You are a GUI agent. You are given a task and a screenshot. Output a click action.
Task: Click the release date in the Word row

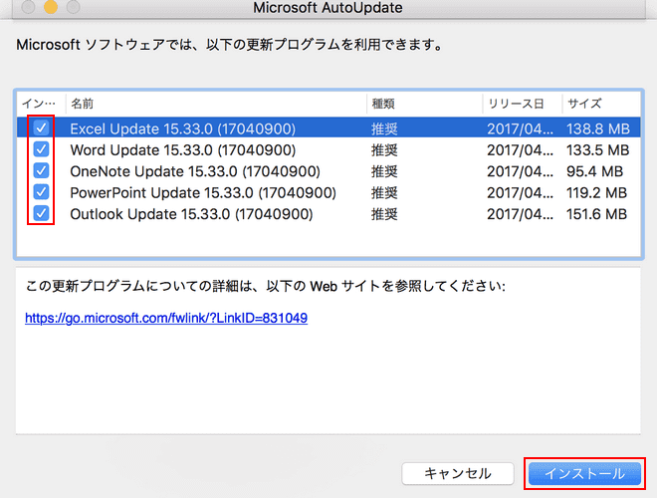pos(520,150)
